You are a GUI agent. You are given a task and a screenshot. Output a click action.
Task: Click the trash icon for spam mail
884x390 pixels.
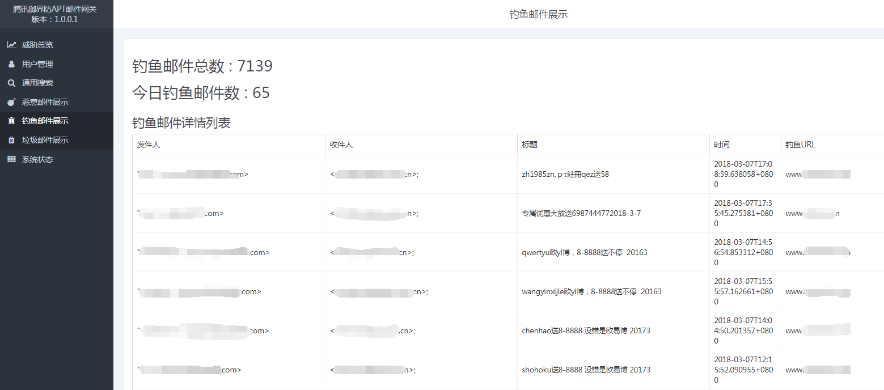click(x=11, y=140)
